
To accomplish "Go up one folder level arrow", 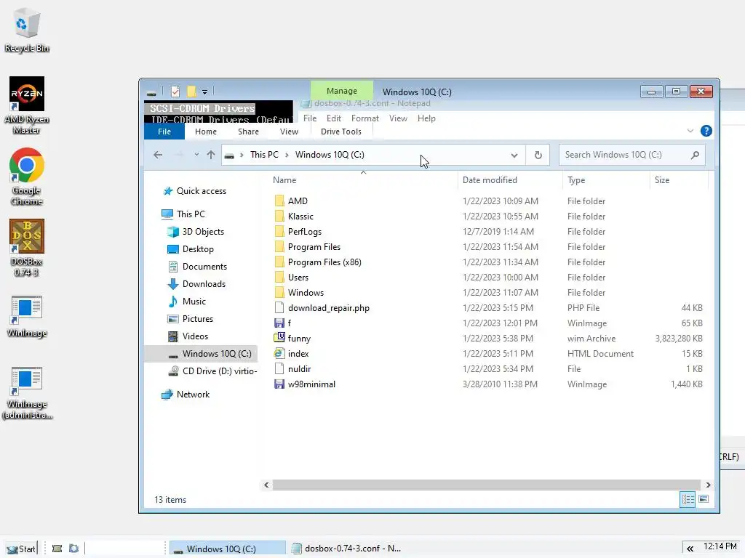I will pyautogui.click(x=211, y=155).
